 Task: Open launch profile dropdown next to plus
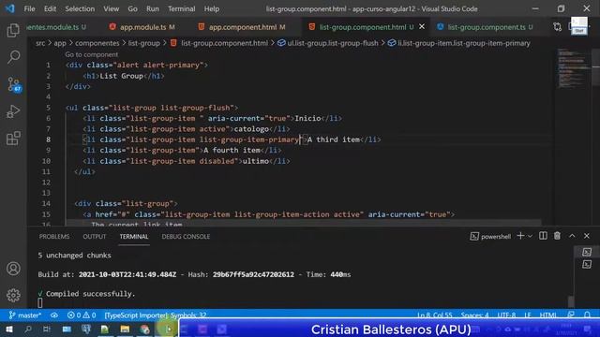[530, 237]
